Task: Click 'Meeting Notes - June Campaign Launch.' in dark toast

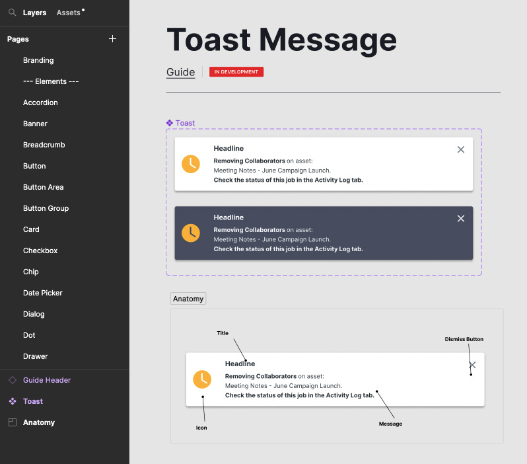Action: [x=272, y=239]
